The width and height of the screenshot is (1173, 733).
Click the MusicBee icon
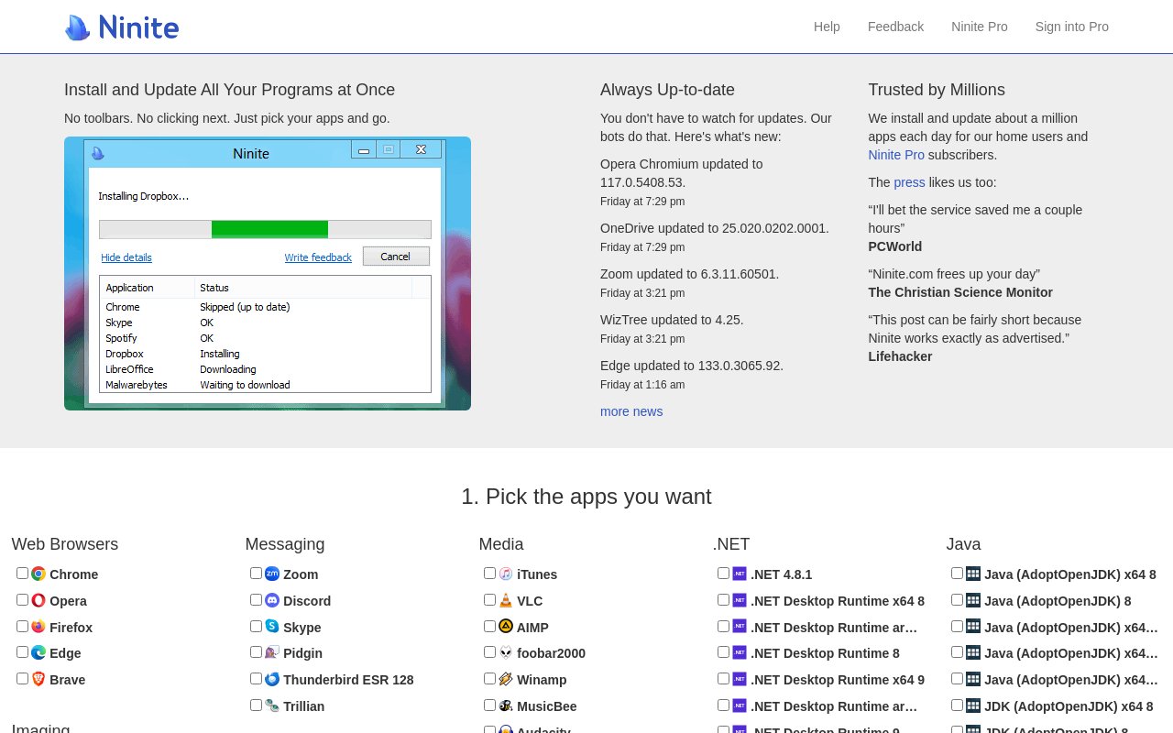pyautogui.click(x=506, y=706)
